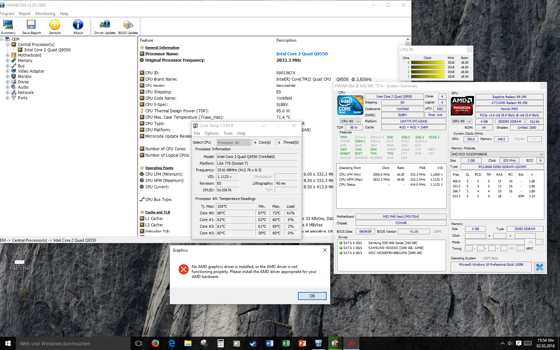The height and width of the screenshot is (350, 560).
Task: Open Steam from the taskbar
Action: click(x=253, y=343)
